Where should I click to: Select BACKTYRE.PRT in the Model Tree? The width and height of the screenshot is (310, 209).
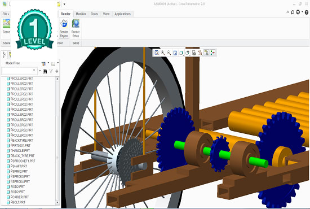click(22, 140)
